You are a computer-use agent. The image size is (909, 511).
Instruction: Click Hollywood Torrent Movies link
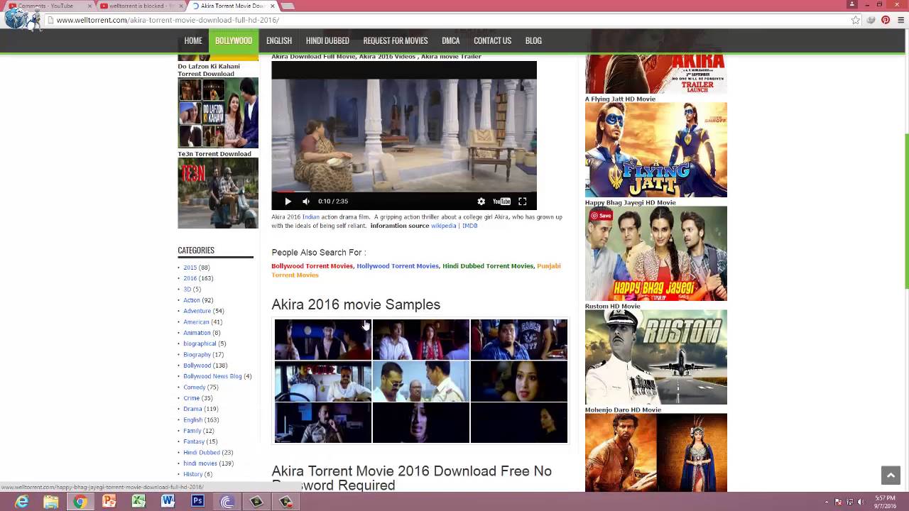tap(398, 266)
